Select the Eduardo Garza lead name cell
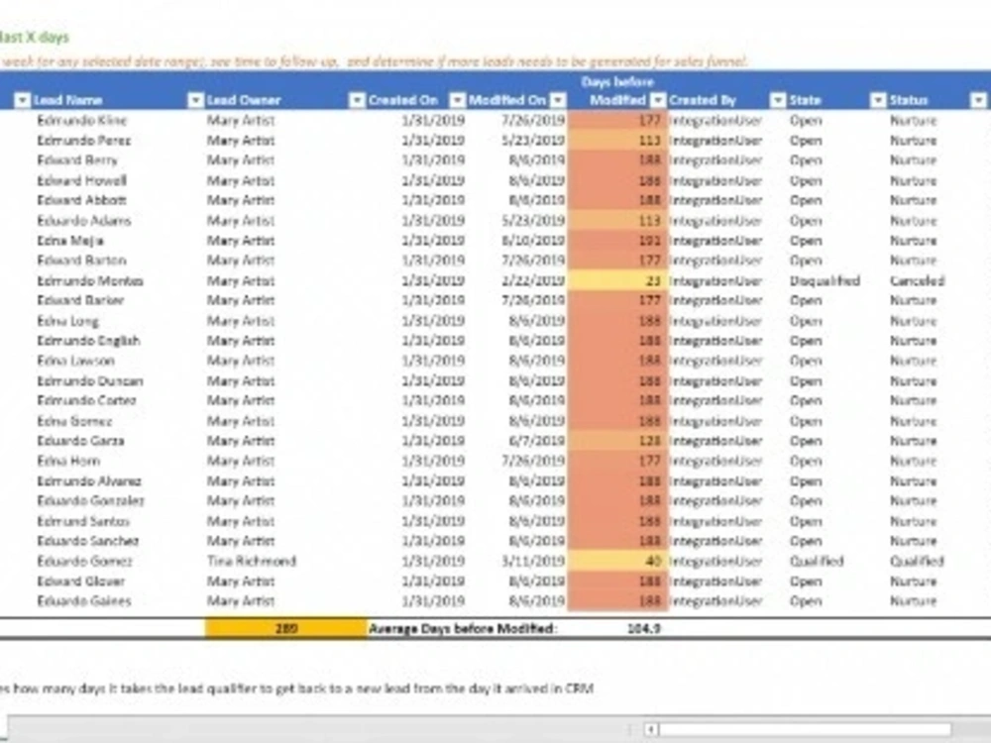The width and height of the screenshot is (991, 743). click(x=80, y=441)
